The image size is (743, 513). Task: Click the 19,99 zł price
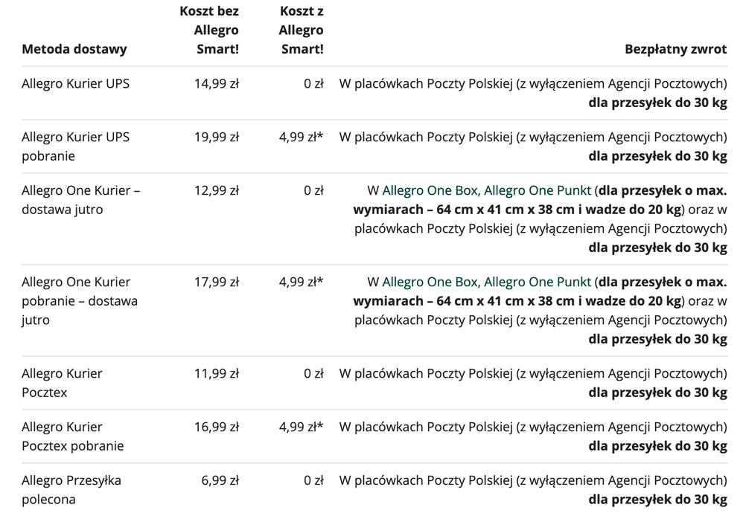click(x=217, y=138)
